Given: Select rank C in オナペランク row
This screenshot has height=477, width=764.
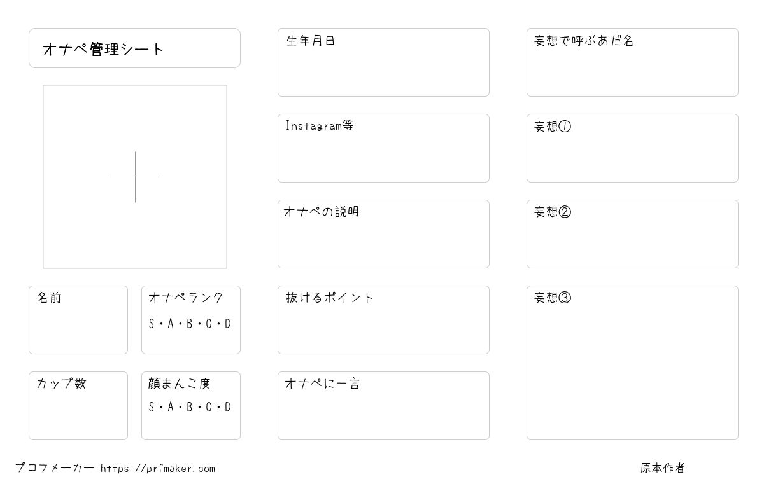Looking at the screenshot, I should pyautogui.click(x=209, y=324).
